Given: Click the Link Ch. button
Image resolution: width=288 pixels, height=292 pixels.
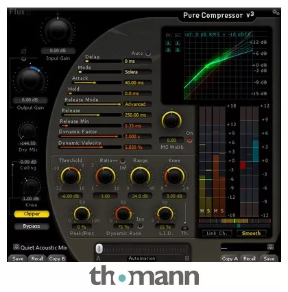Looking at the screenshot, I should (217, 233).
